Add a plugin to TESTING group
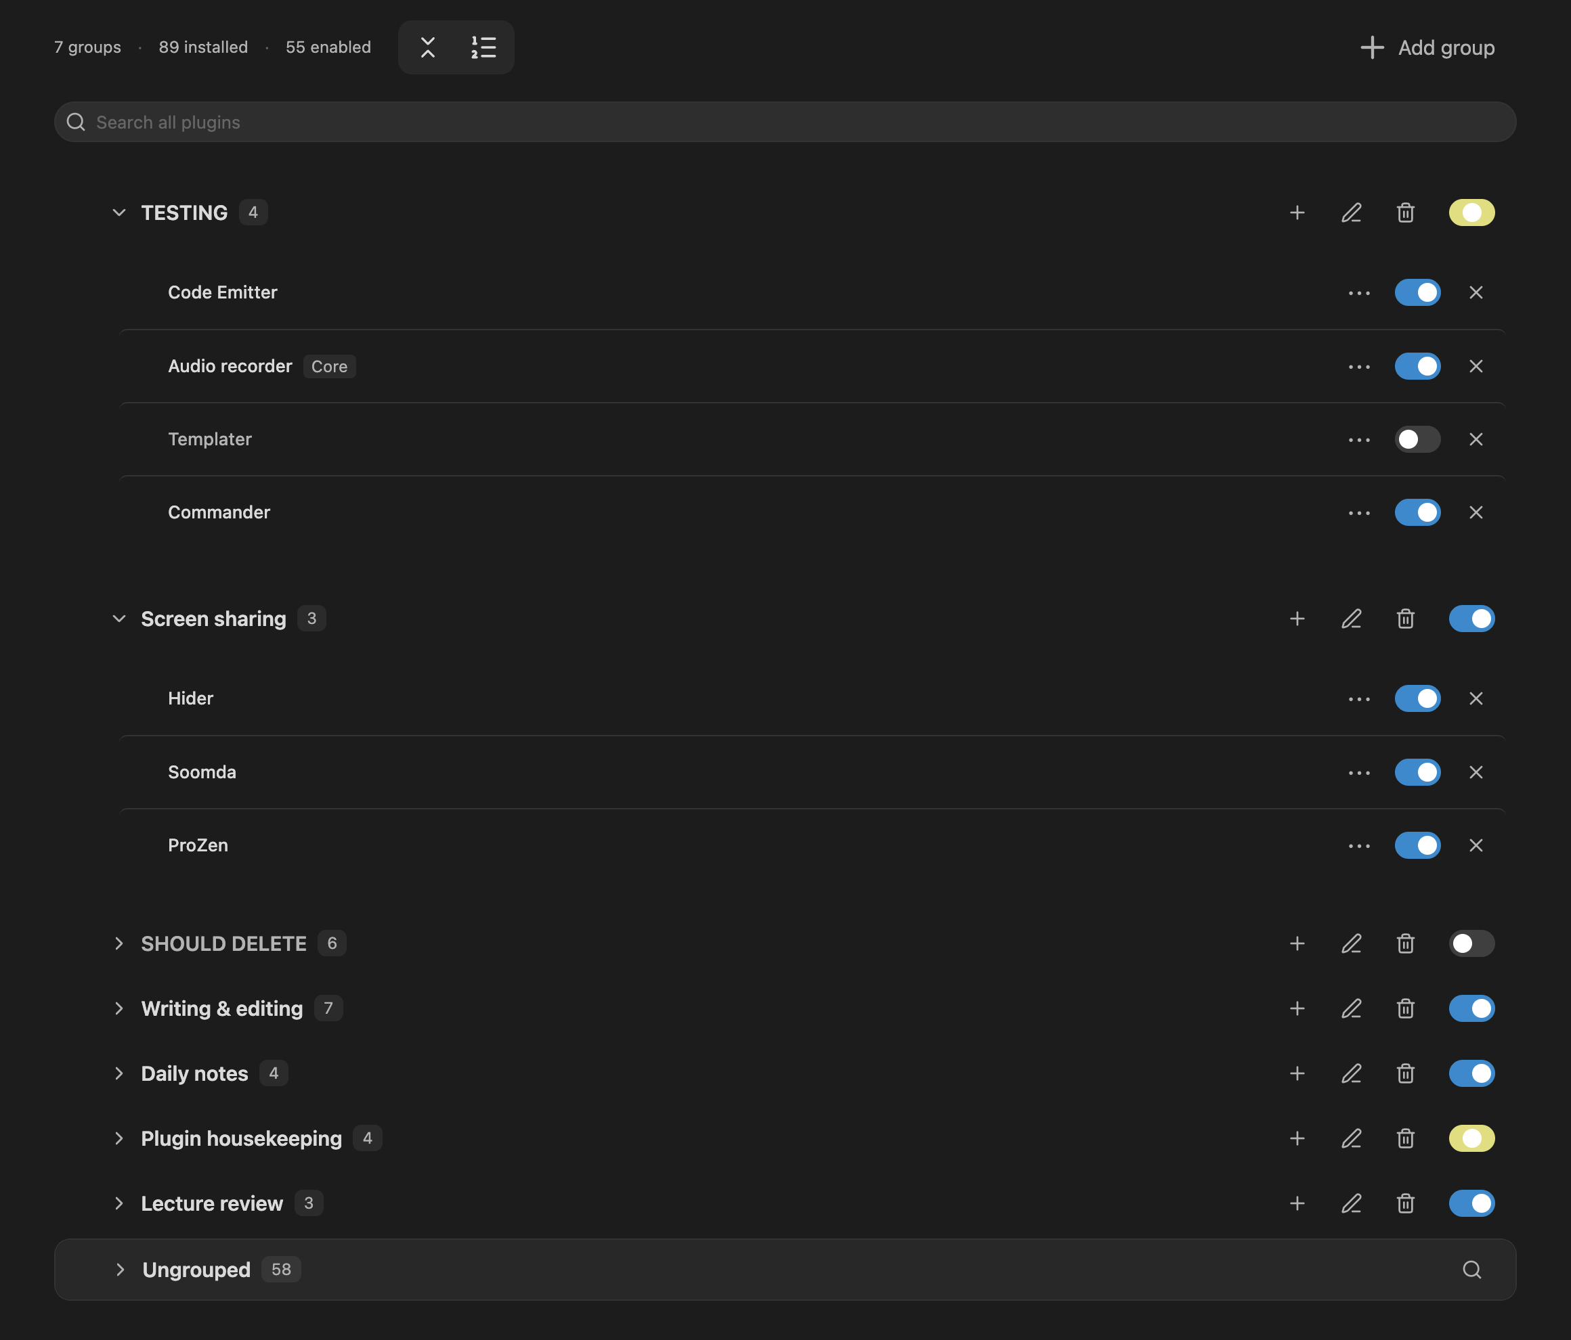 (1297, 213)
